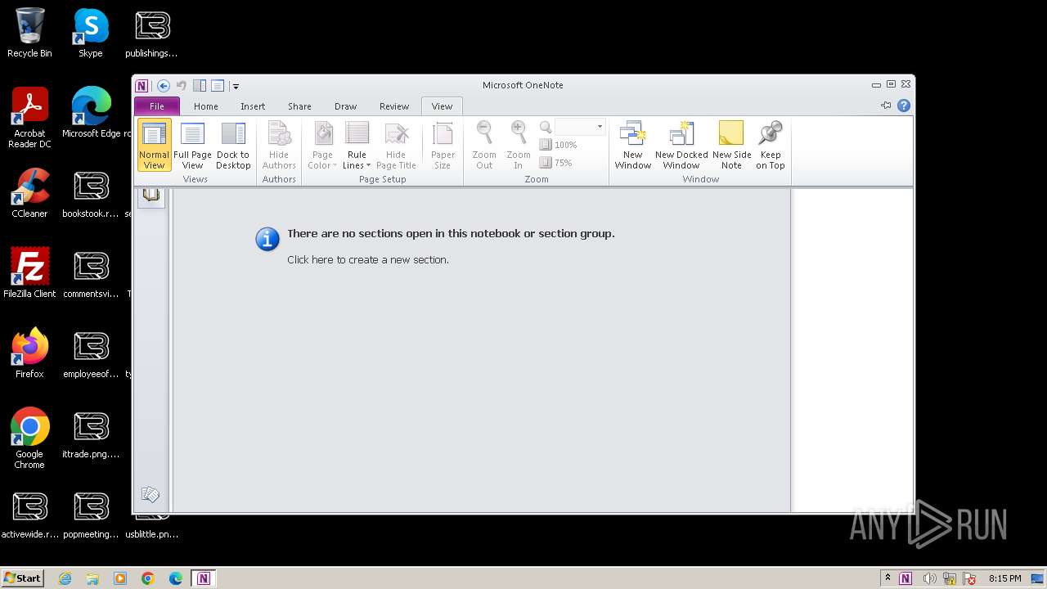Select the activewide file on desktop

(x=29, y=514)
